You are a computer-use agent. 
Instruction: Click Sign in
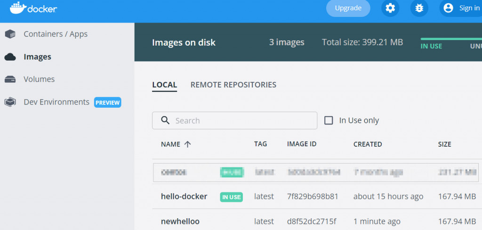tap(469, 8)
